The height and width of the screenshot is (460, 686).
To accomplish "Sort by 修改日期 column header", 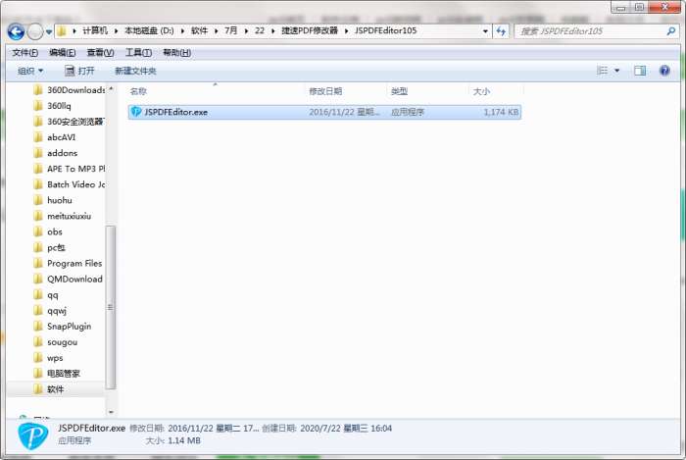I will pos(325,91).
